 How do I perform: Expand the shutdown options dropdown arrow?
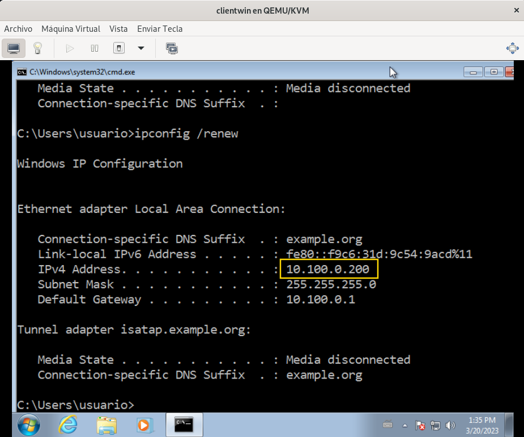coord(141,48)
